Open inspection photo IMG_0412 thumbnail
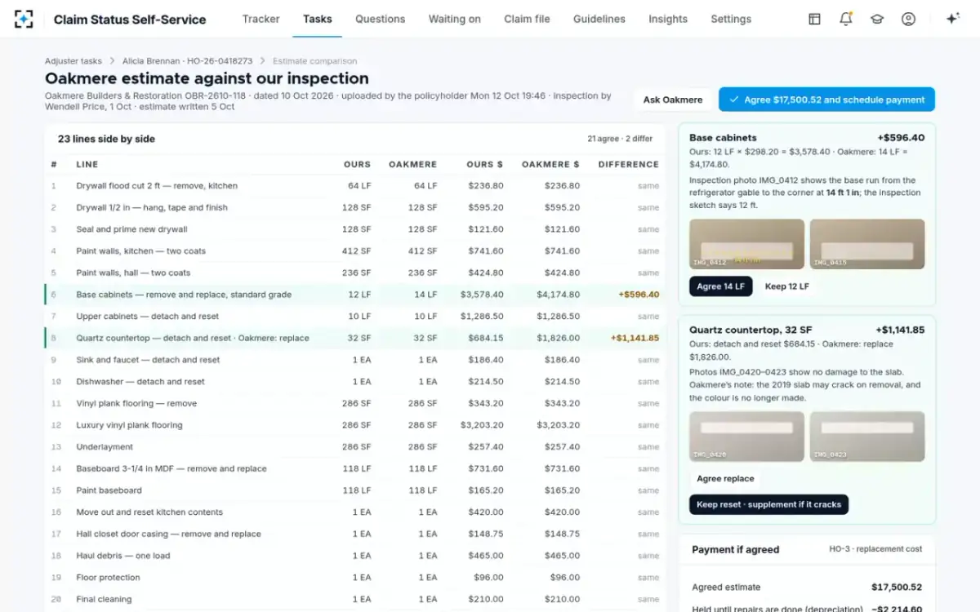The height and width of the screenshot is (612, 980). pyautogui.click(x=746, y=244)
